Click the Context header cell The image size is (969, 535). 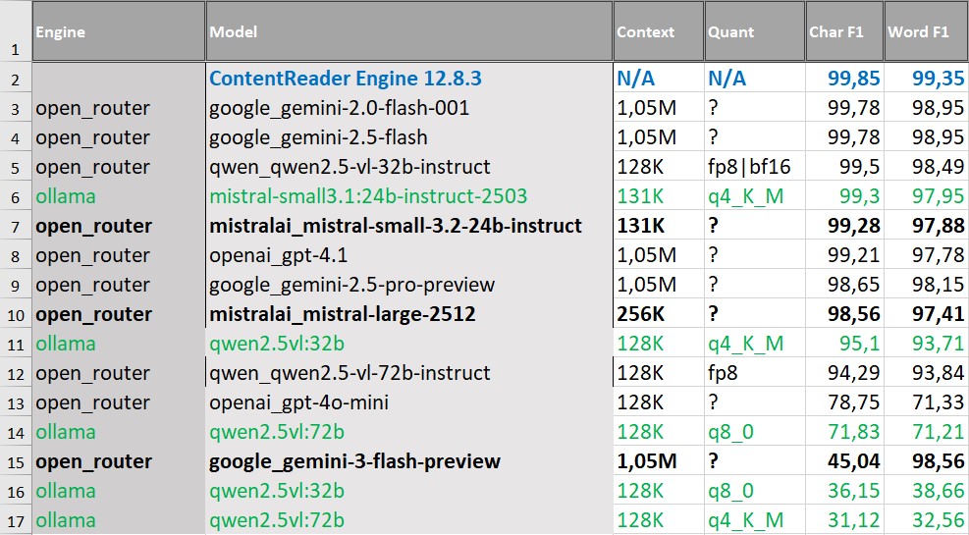pos(659,30)
